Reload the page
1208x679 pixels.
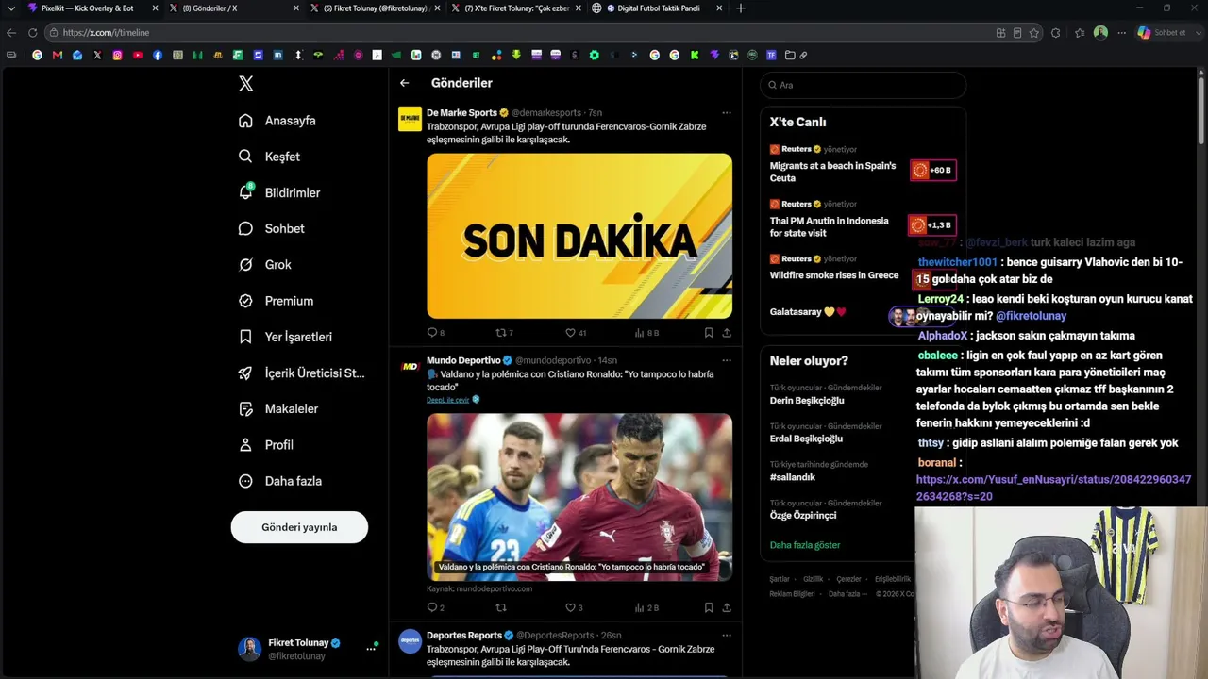(32, 32)
